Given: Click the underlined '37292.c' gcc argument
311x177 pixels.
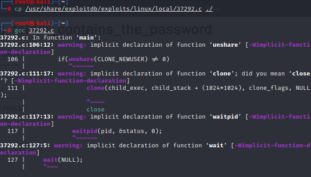Looking at the screenshot, I should 41,31.
